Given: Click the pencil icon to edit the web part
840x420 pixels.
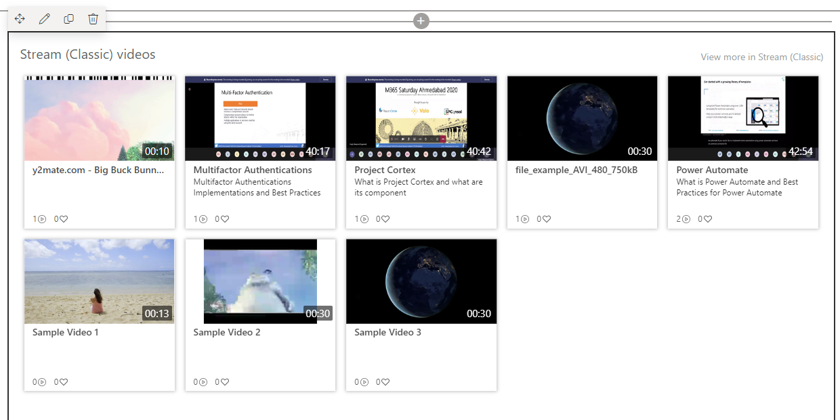Looking at the screenshot, I should 44,19.
